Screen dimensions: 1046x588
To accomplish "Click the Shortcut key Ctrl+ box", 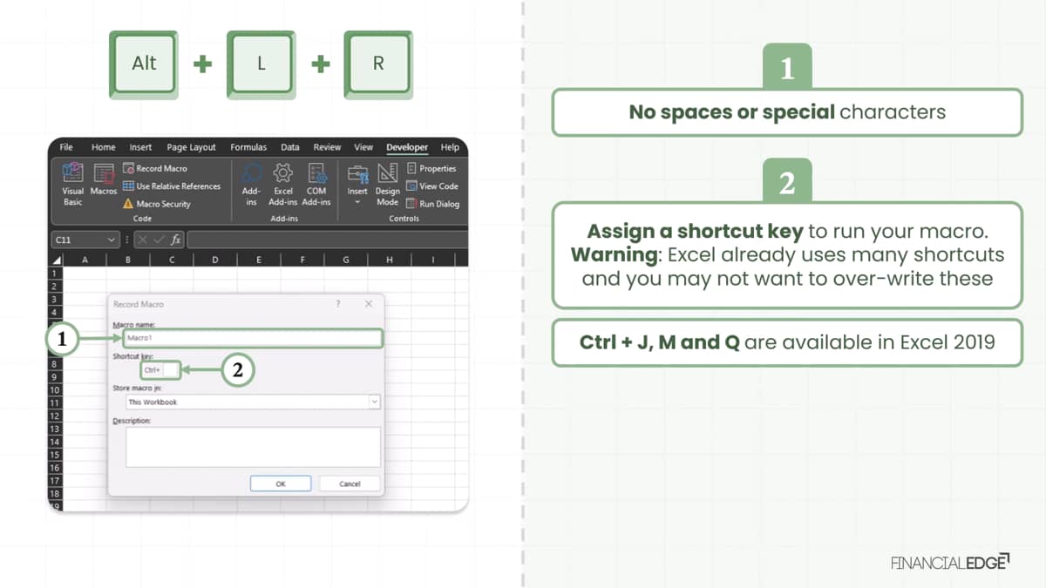I will point(172,370).
